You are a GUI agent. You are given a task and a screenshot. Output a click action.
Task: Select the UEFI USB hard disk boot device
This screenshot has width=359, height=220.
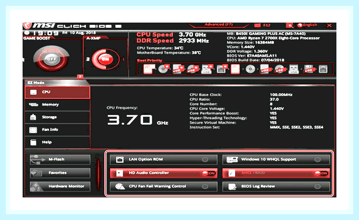[x=178, y=69]
